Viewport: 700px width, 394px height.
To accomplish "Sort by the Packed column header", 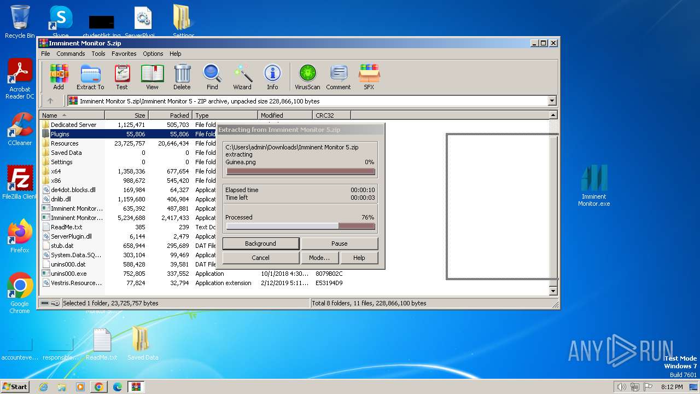I will tap(170, 115).
